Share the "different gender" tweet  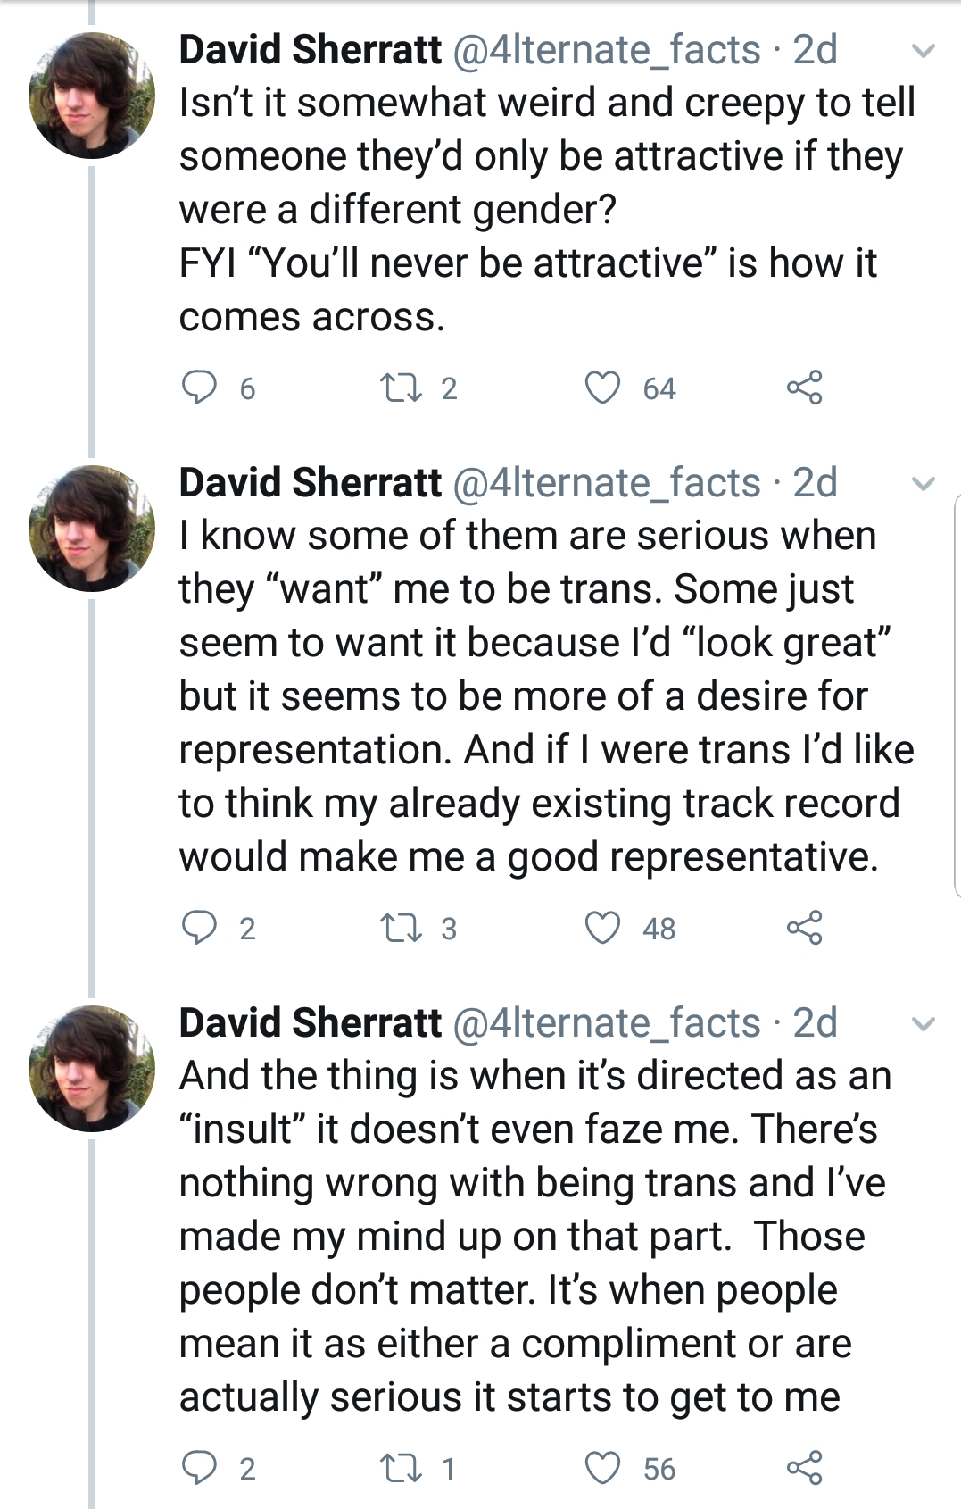tap(804, 388)
